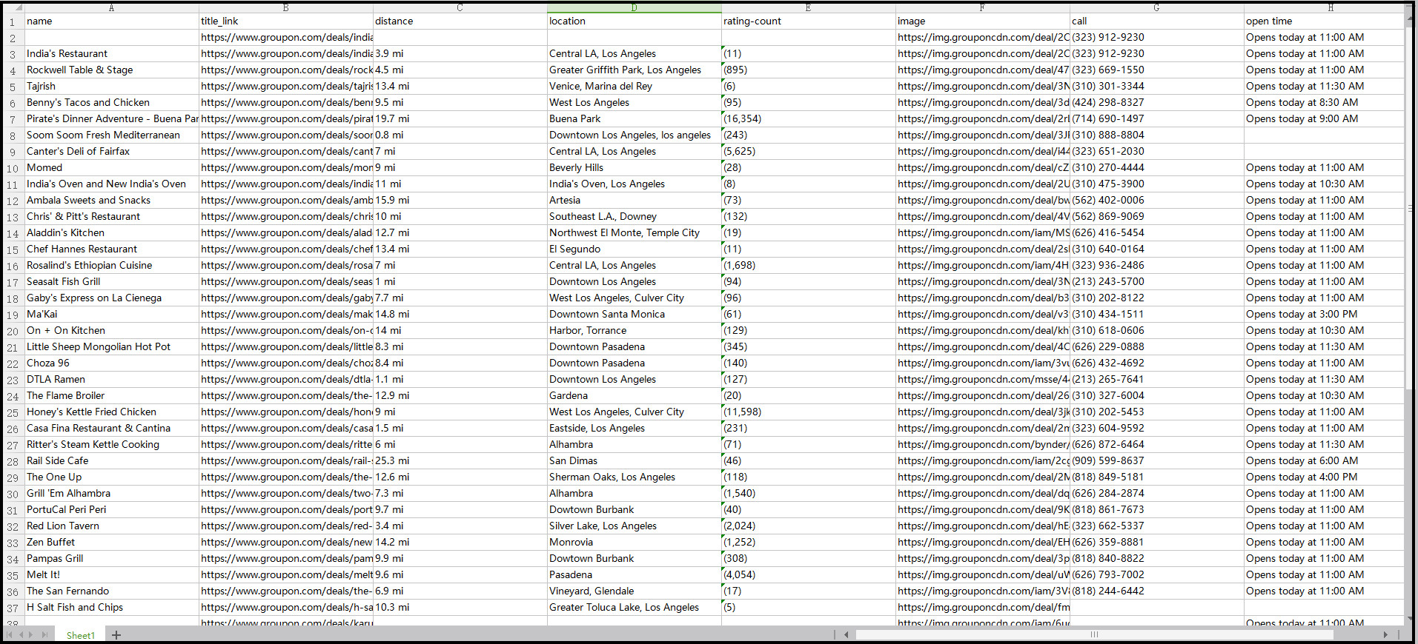Select the location cell 'Beverly Hills'
Image resolution: width=1418 pixels, height=644 pixels.
coord(634,168)
